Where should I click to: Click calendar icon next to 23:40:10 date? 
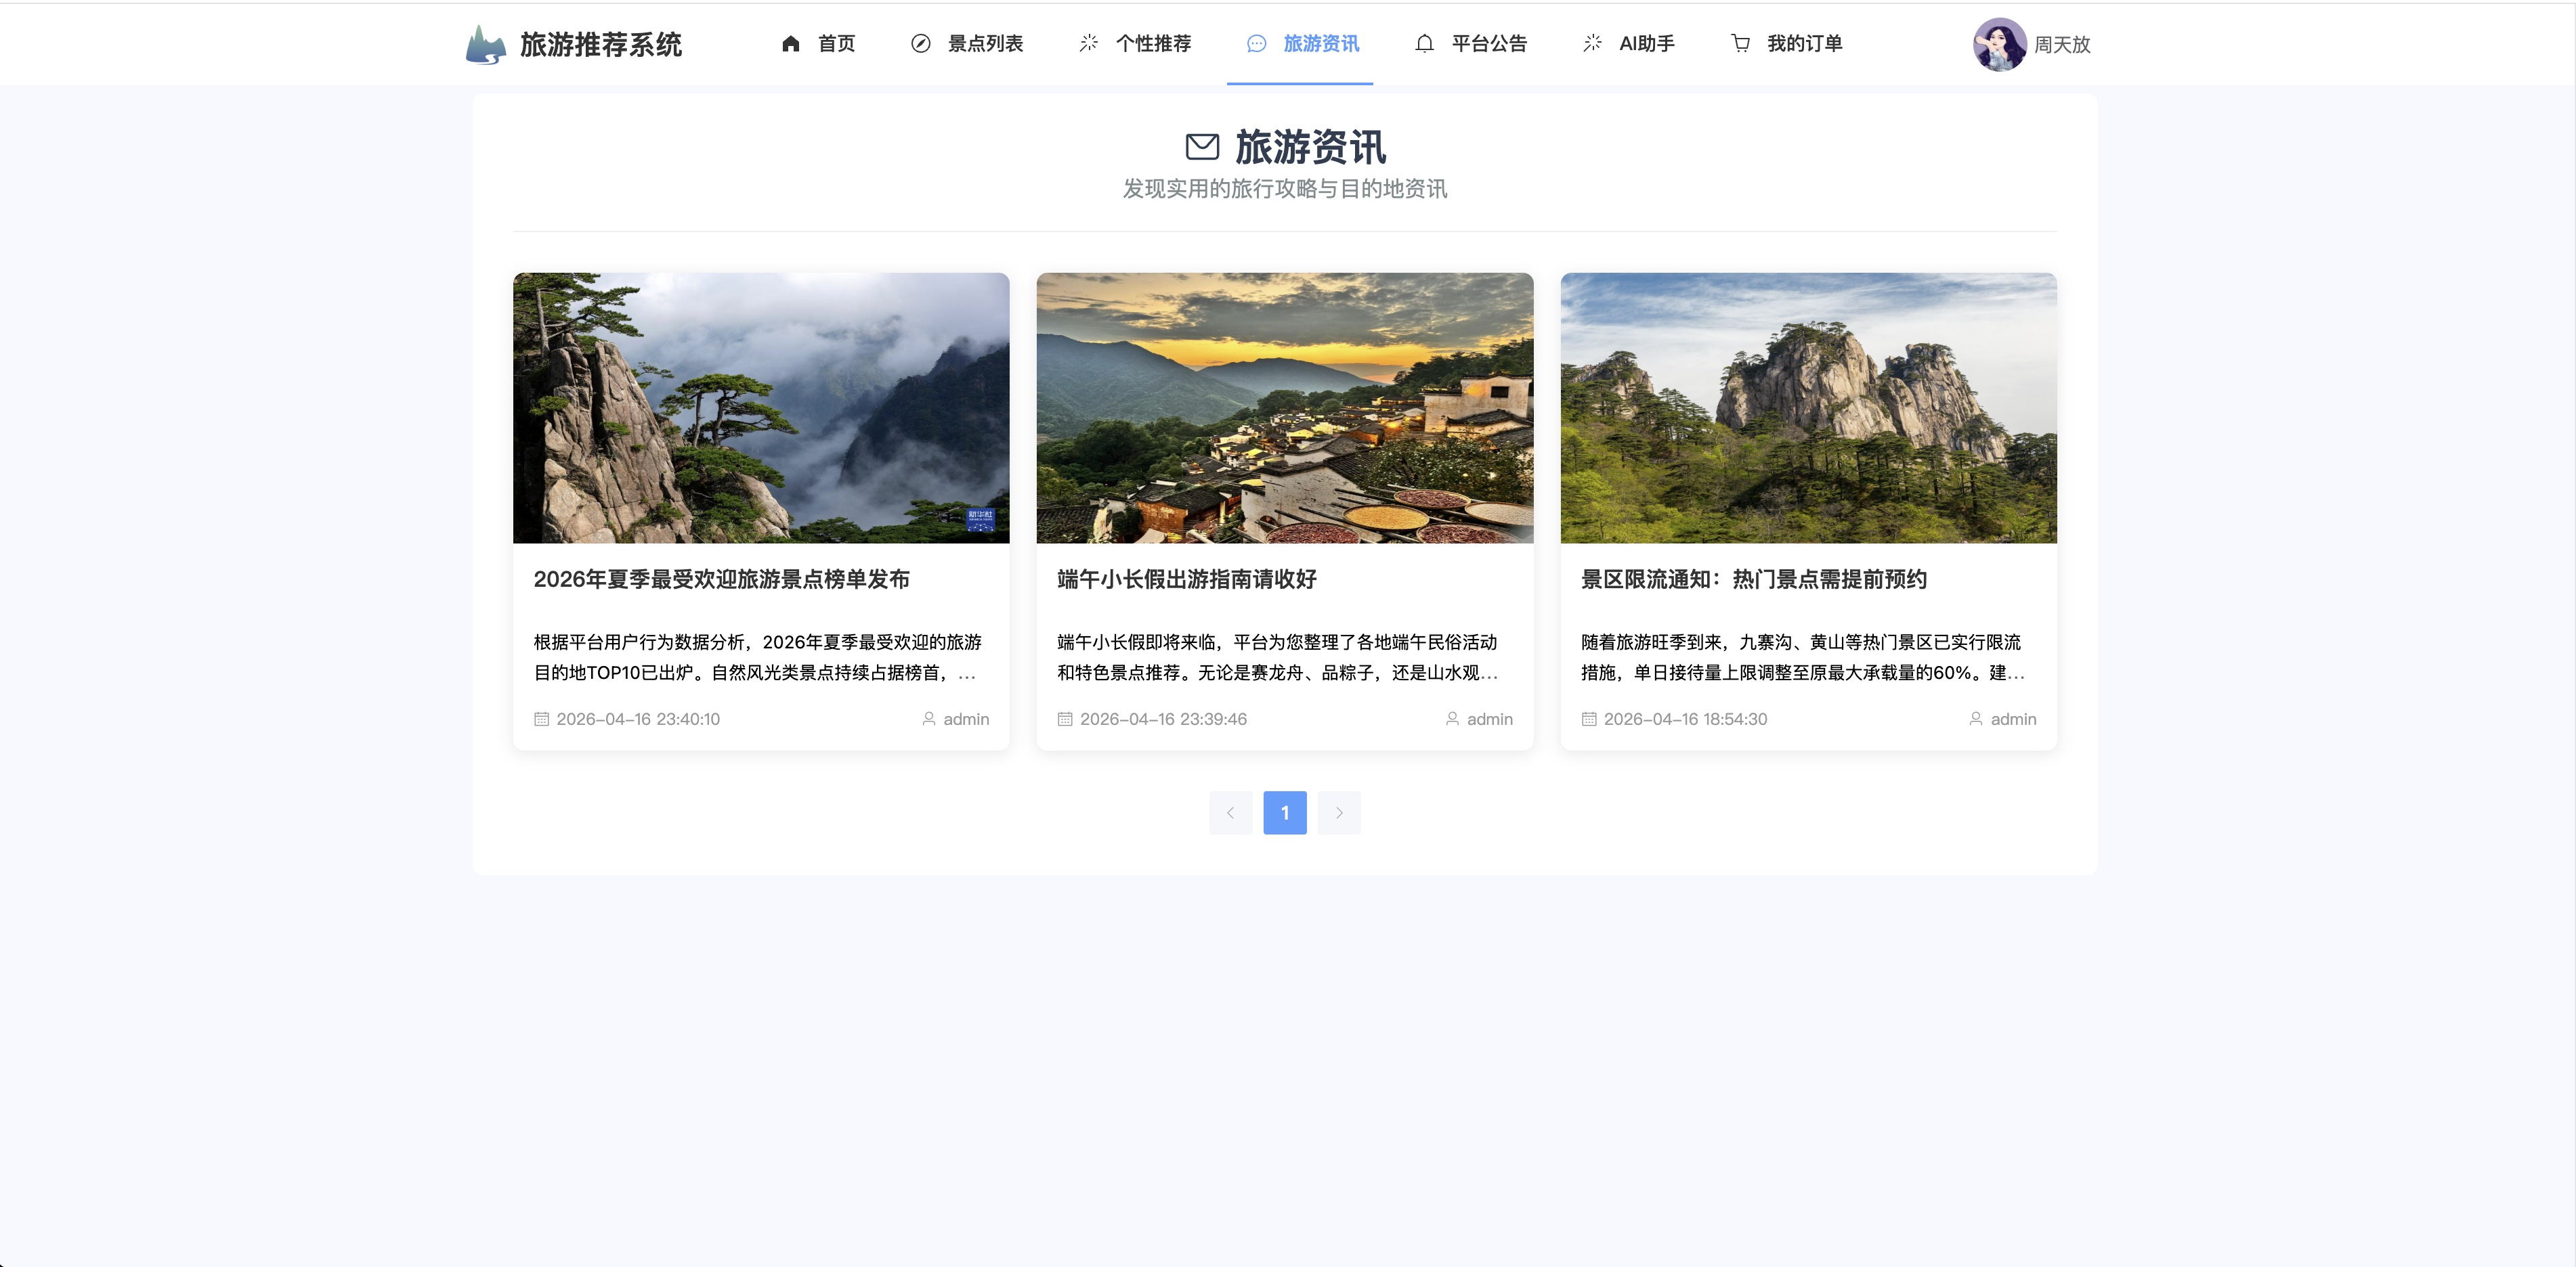pos(542,718)
